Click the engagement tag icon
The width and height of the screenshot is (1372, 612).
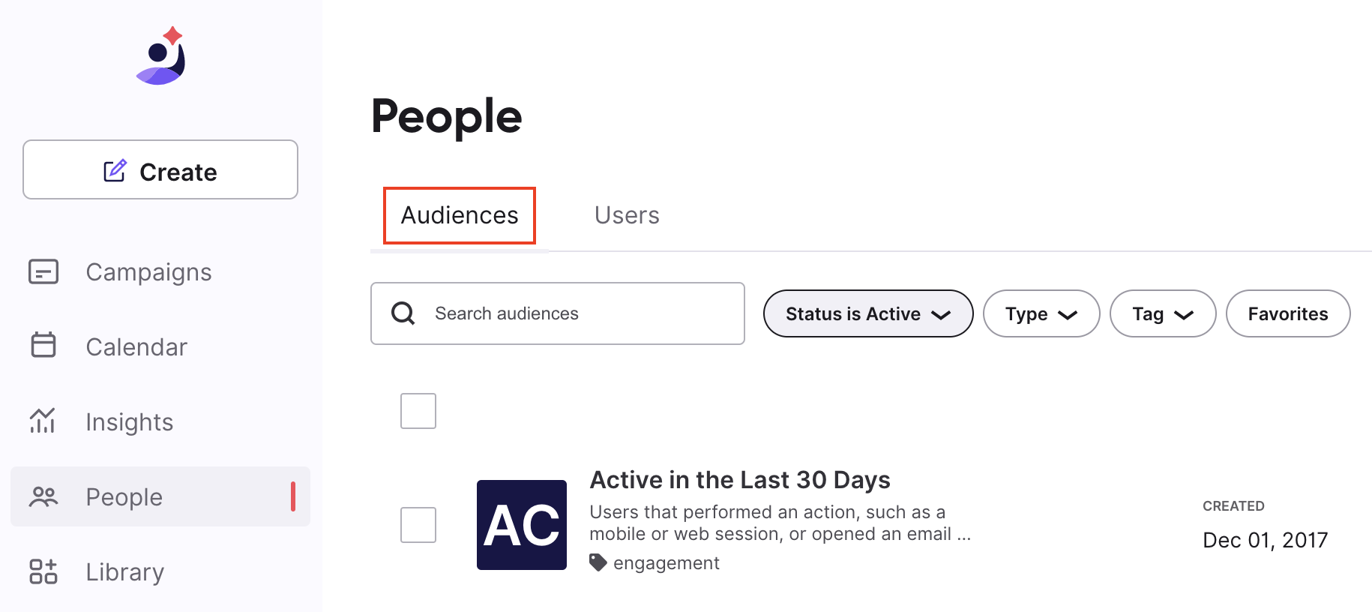[598, 562]
